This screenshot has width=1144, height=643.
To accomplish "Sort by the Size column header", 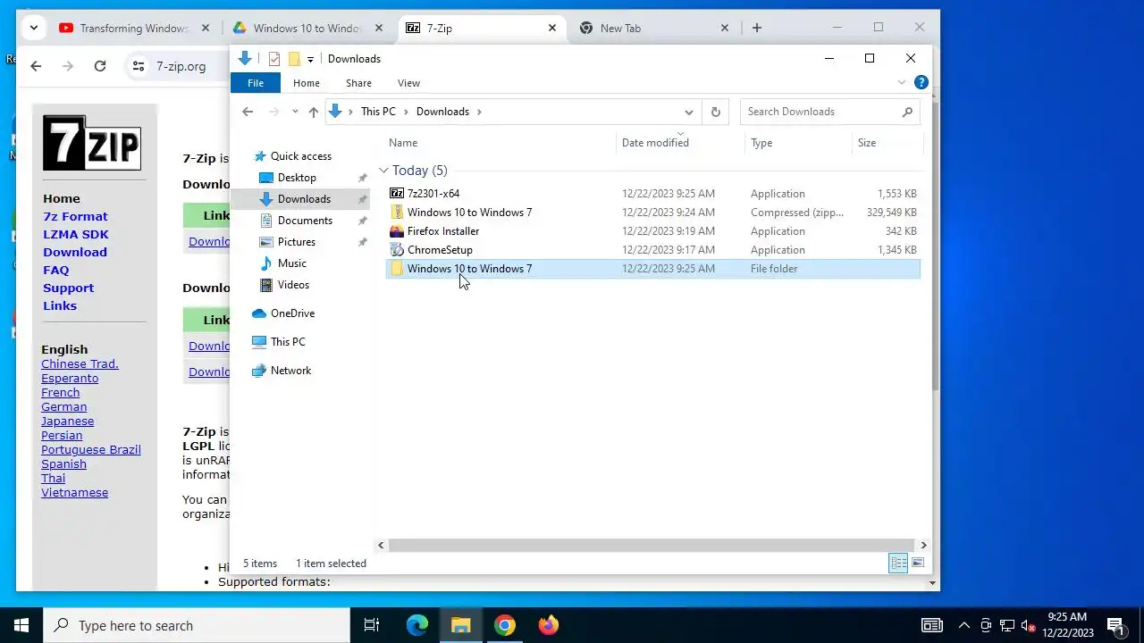I will pyautogui.click(x=887, y=143).
